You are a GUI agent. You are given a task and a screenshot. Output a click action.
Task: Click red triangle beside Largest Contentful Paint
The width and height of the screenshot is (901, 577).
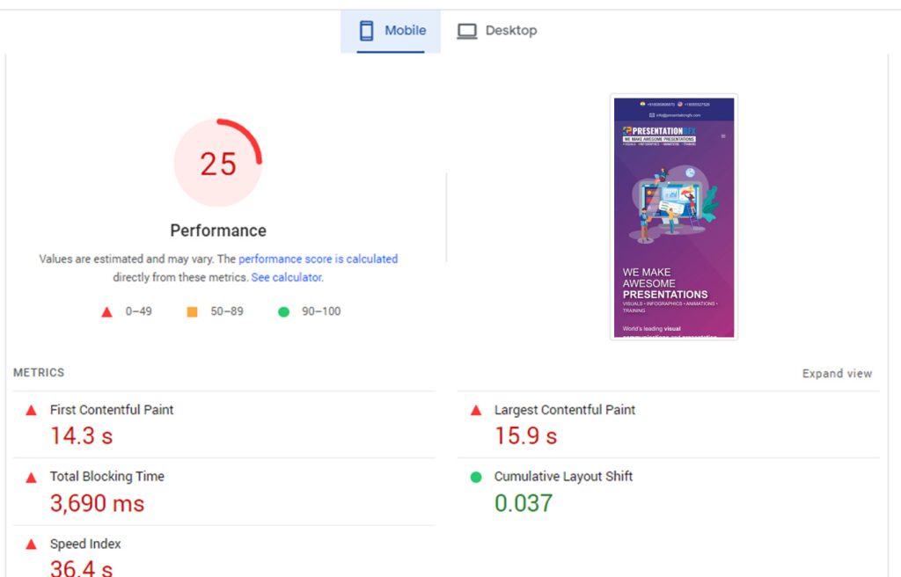476,410
